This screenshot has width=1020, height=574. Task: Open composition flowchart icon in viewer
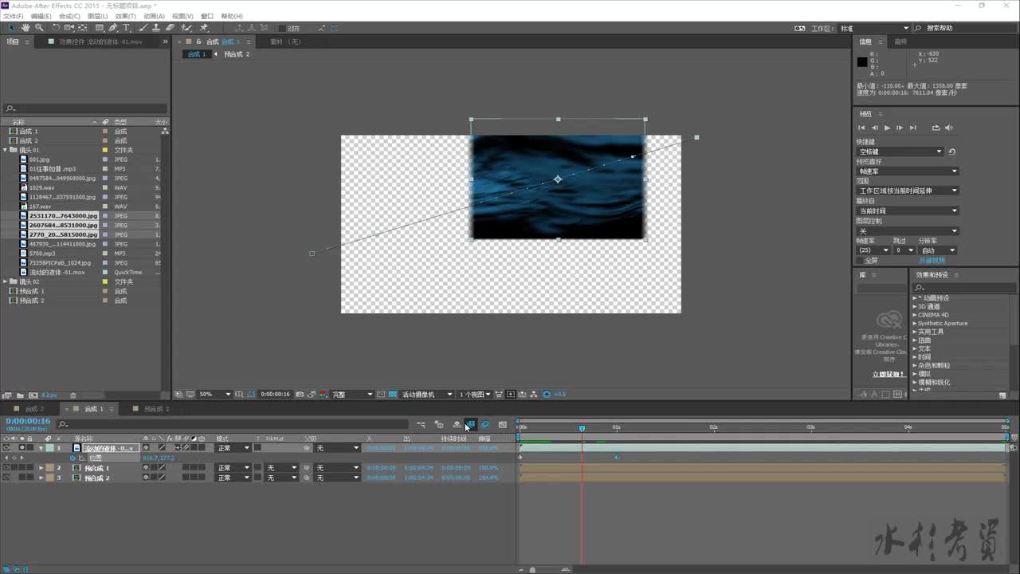pyautogui.click(x=533, y=394)
